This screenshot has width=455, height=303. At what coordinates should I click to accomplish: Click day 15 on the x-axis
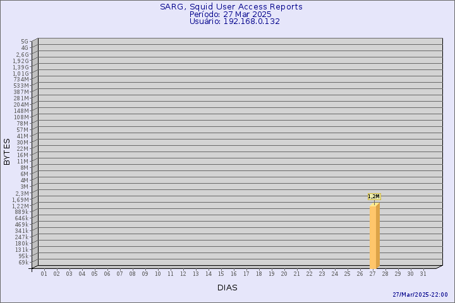221,274
